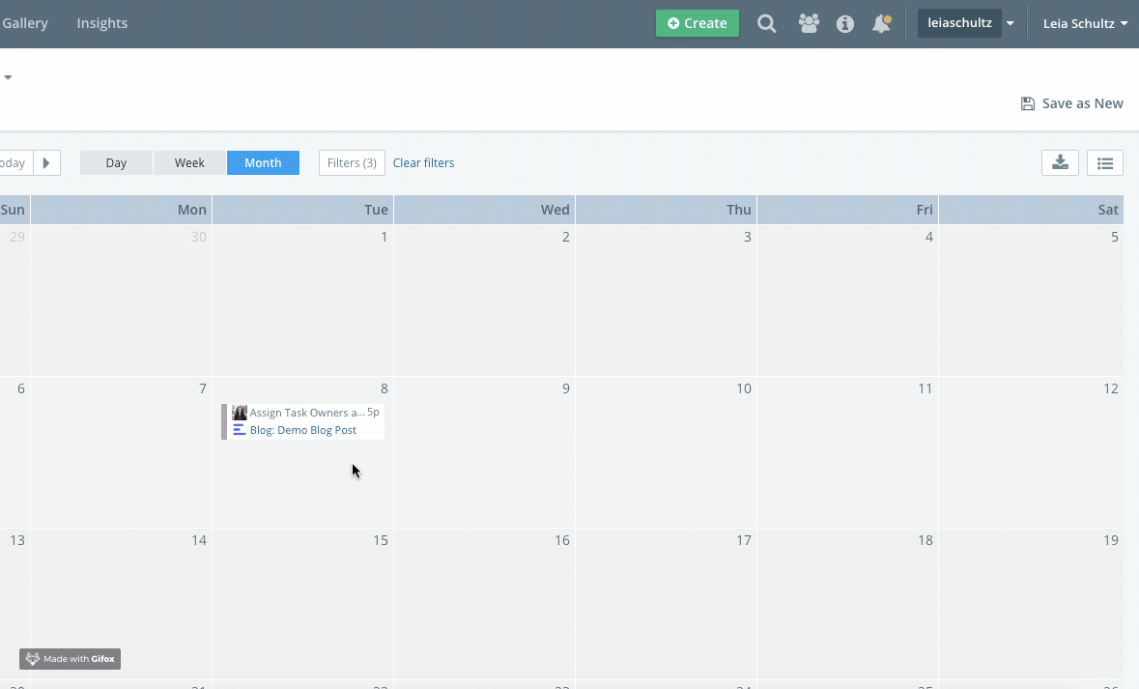
Task: Open the Blog: Demo Blog Post link
Action: pos(303,430)
